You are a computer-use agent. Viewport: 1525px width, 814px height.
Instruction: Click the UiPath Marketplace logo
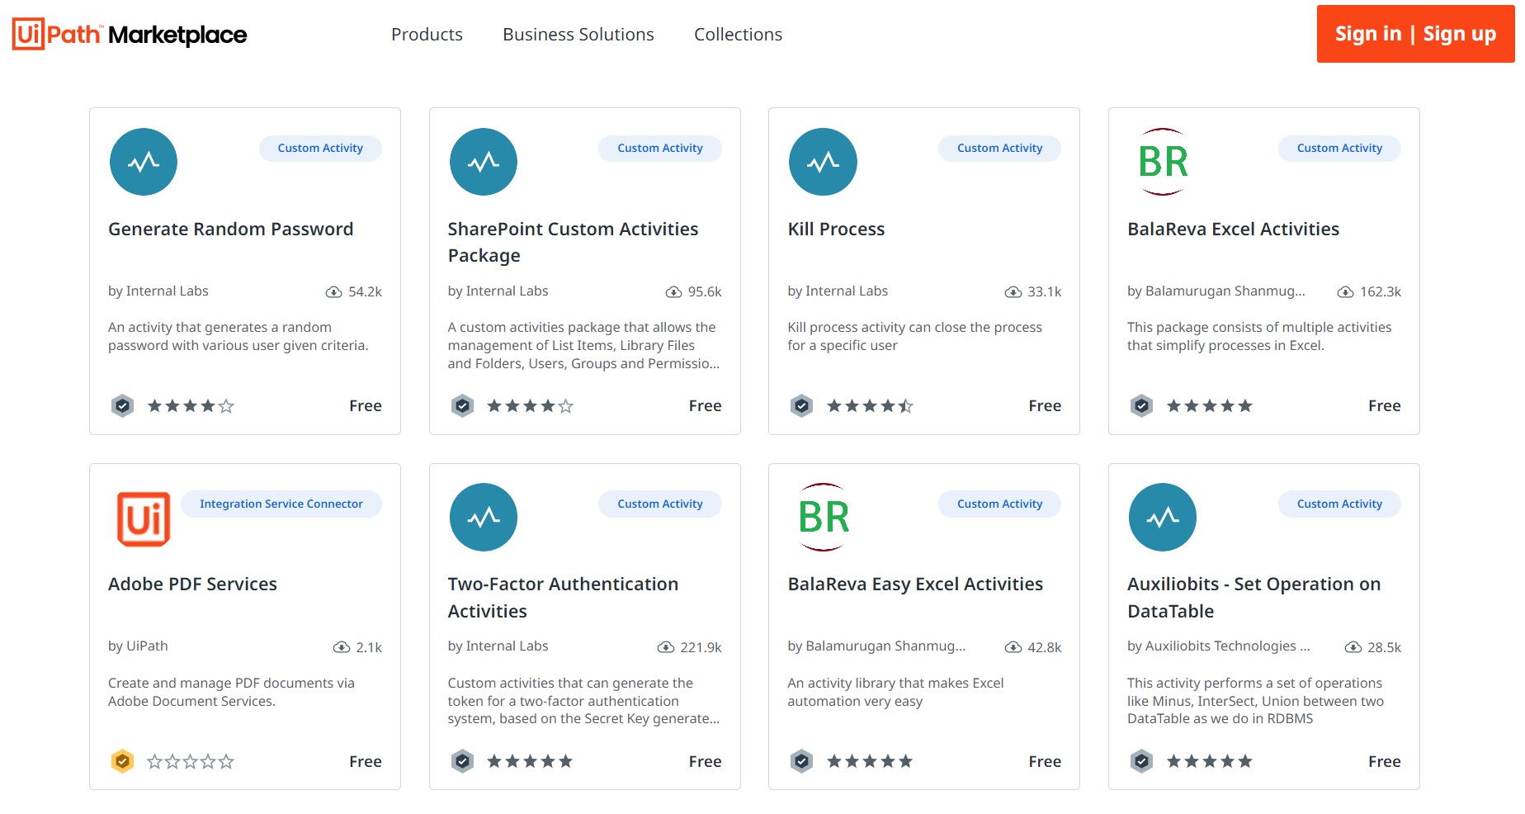(x=130, y=34)
